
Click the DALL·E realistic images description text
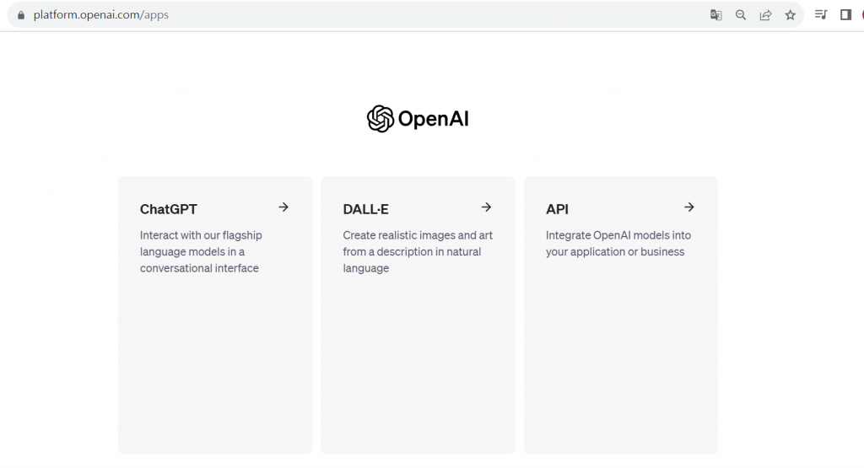[418, 251]
